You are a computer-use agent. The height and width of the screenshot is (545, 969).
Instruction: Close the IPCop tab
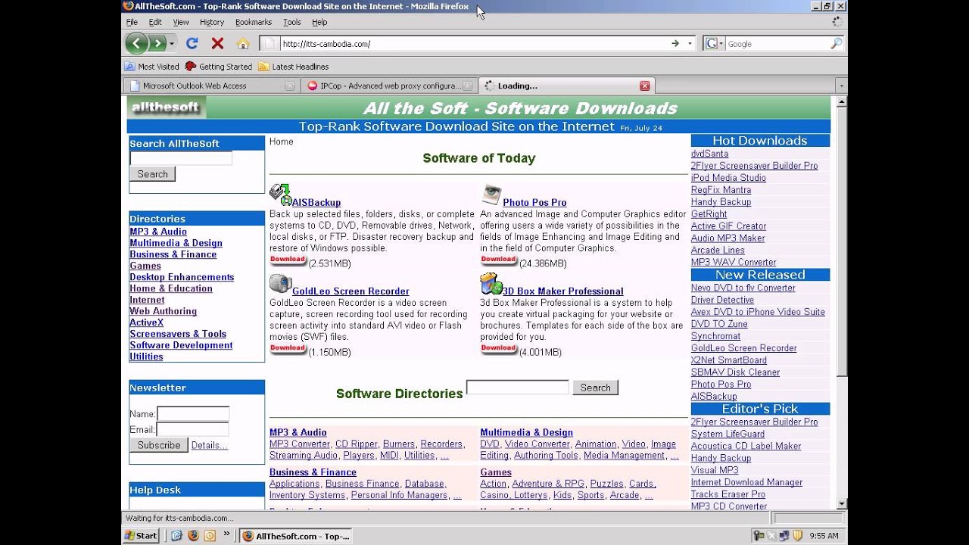(467, 86)
